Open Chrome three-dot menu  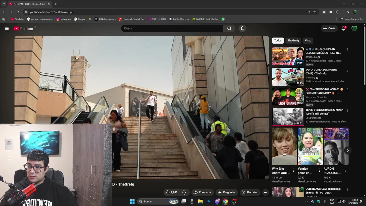point(362,12)
